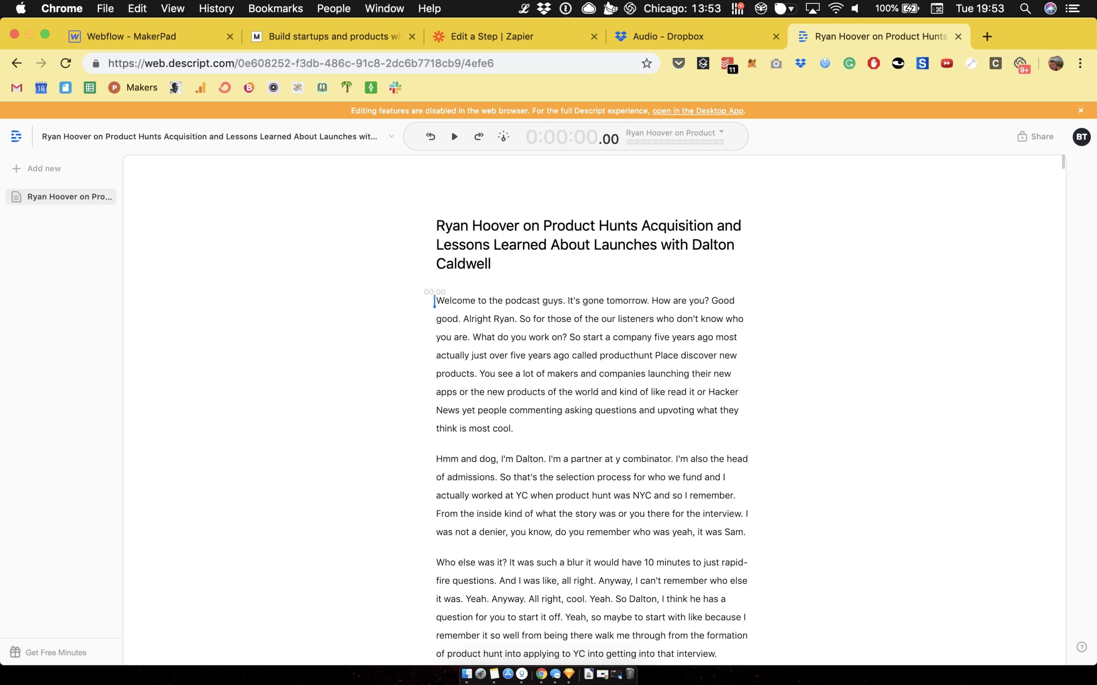Image resolution: width=1097 pixels, height=685 pixels.
Task: Open Google Sheets bookmark
Action: pyautogui.click(x=90, y=87)
